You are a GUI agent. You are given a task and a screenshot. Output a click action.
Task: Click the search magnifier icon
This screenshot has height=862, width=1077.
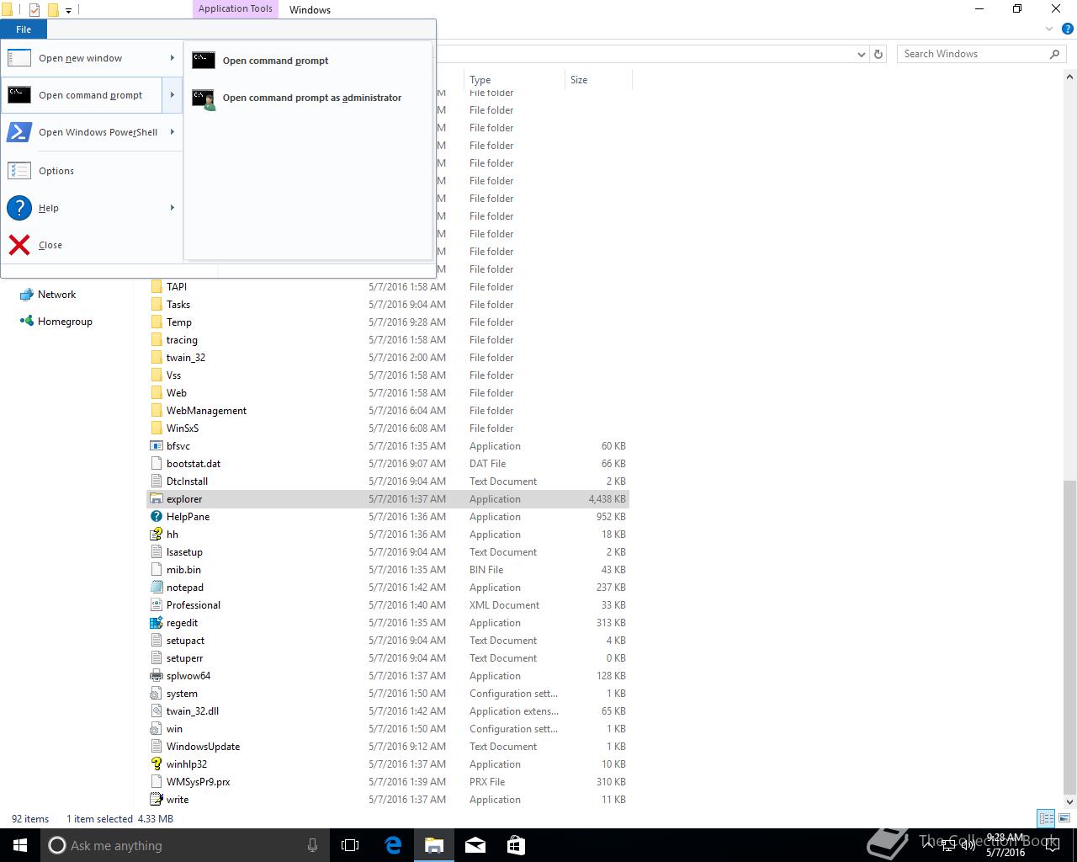click(x=1054, y=54)
